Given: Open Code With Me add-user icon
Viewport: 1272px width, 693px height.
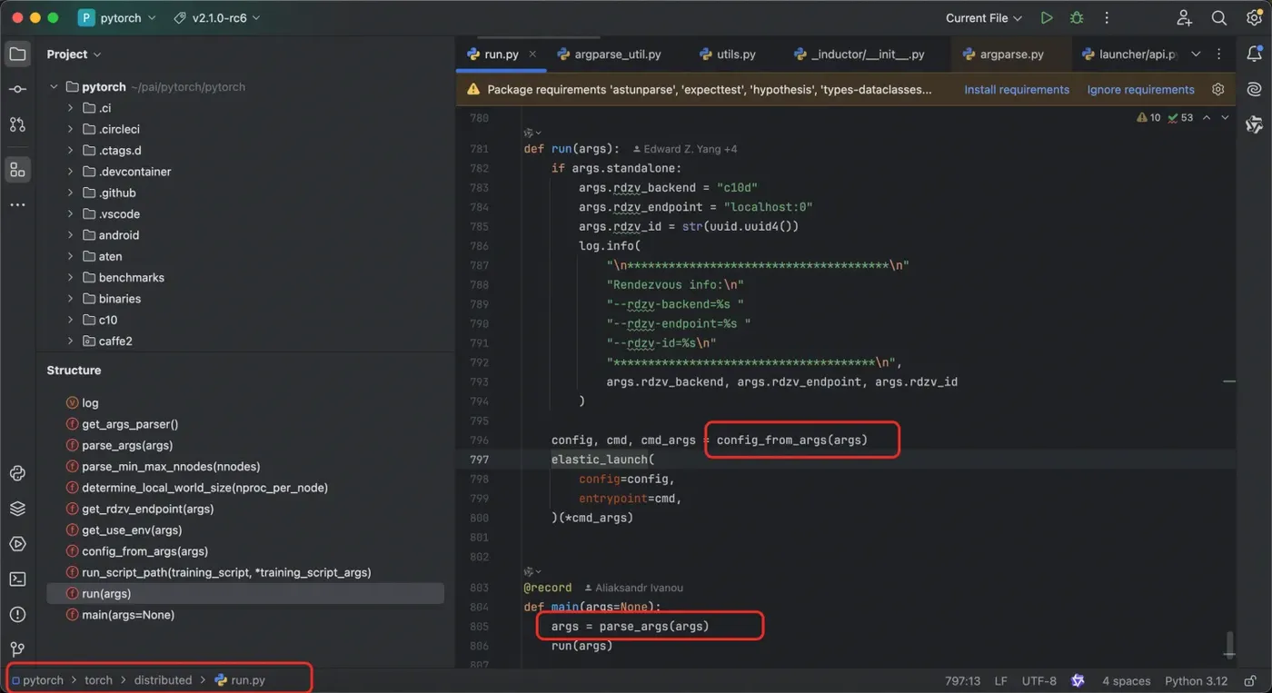Looking at the screenshot, I should tap(1185, 18).
